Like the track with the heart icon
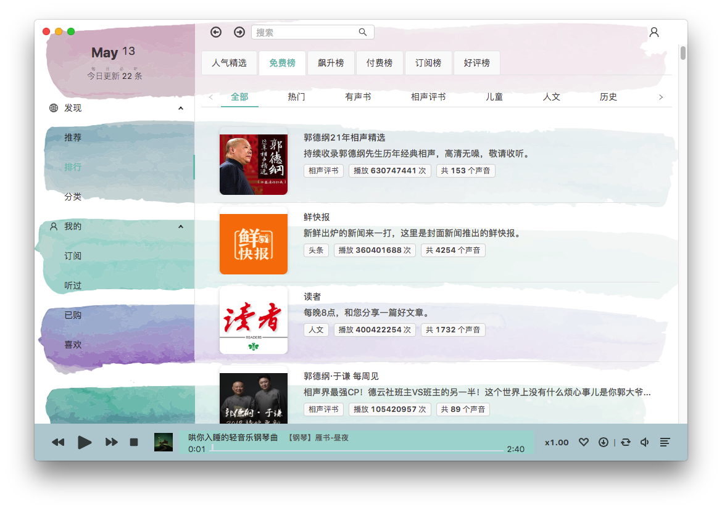The width and height of the screenshot is (722, 510). point(584,442)
